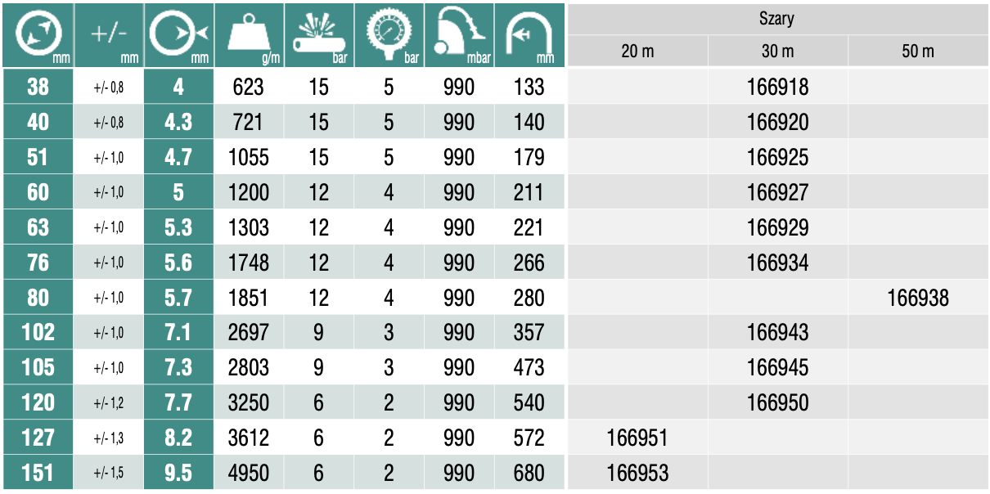This screenshot has width=990, height=494.
Task: Select the Szary color header
Action: tap(777, 19)
